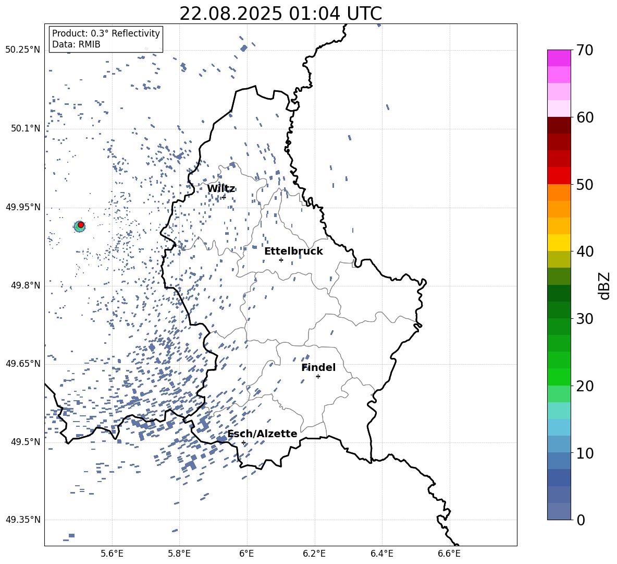Click the bright green band just above 20
The width and height of the screenshot is (617, 564).
point(559,377)
